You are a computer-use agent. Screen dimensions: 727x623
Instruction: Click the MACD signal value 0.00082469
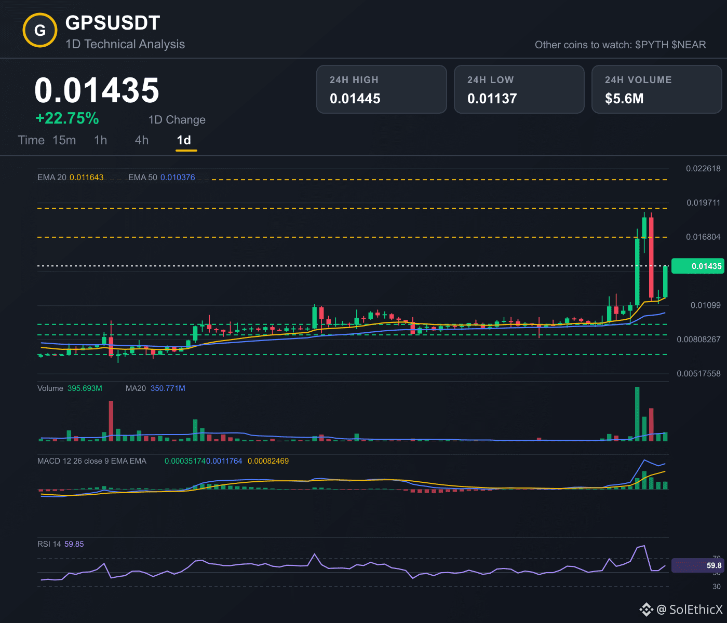[x=268, y=461]
